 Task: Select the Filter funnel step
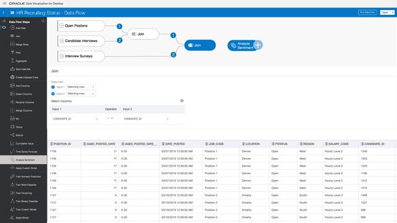coord(16,53)
